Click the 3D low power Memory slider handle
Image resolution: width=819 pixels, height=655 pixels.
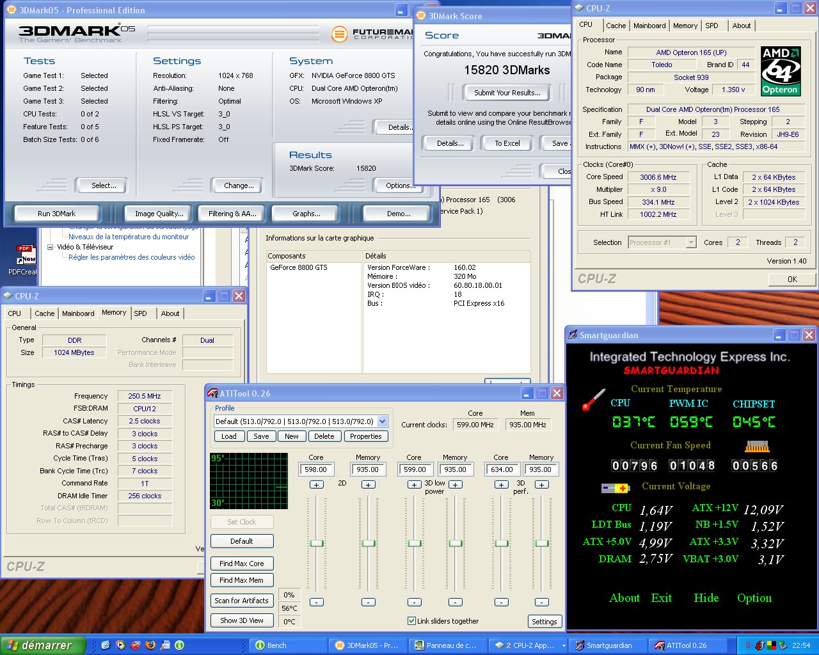click(456, 543)
